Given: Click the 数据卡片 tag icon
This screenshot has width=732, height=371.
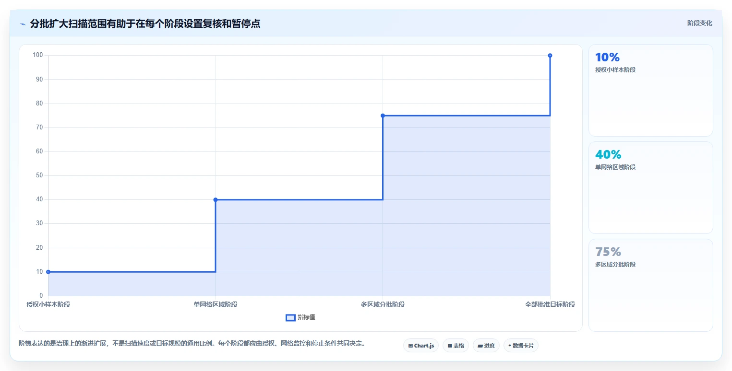Looking at the screenshot, I should point(510,346).
